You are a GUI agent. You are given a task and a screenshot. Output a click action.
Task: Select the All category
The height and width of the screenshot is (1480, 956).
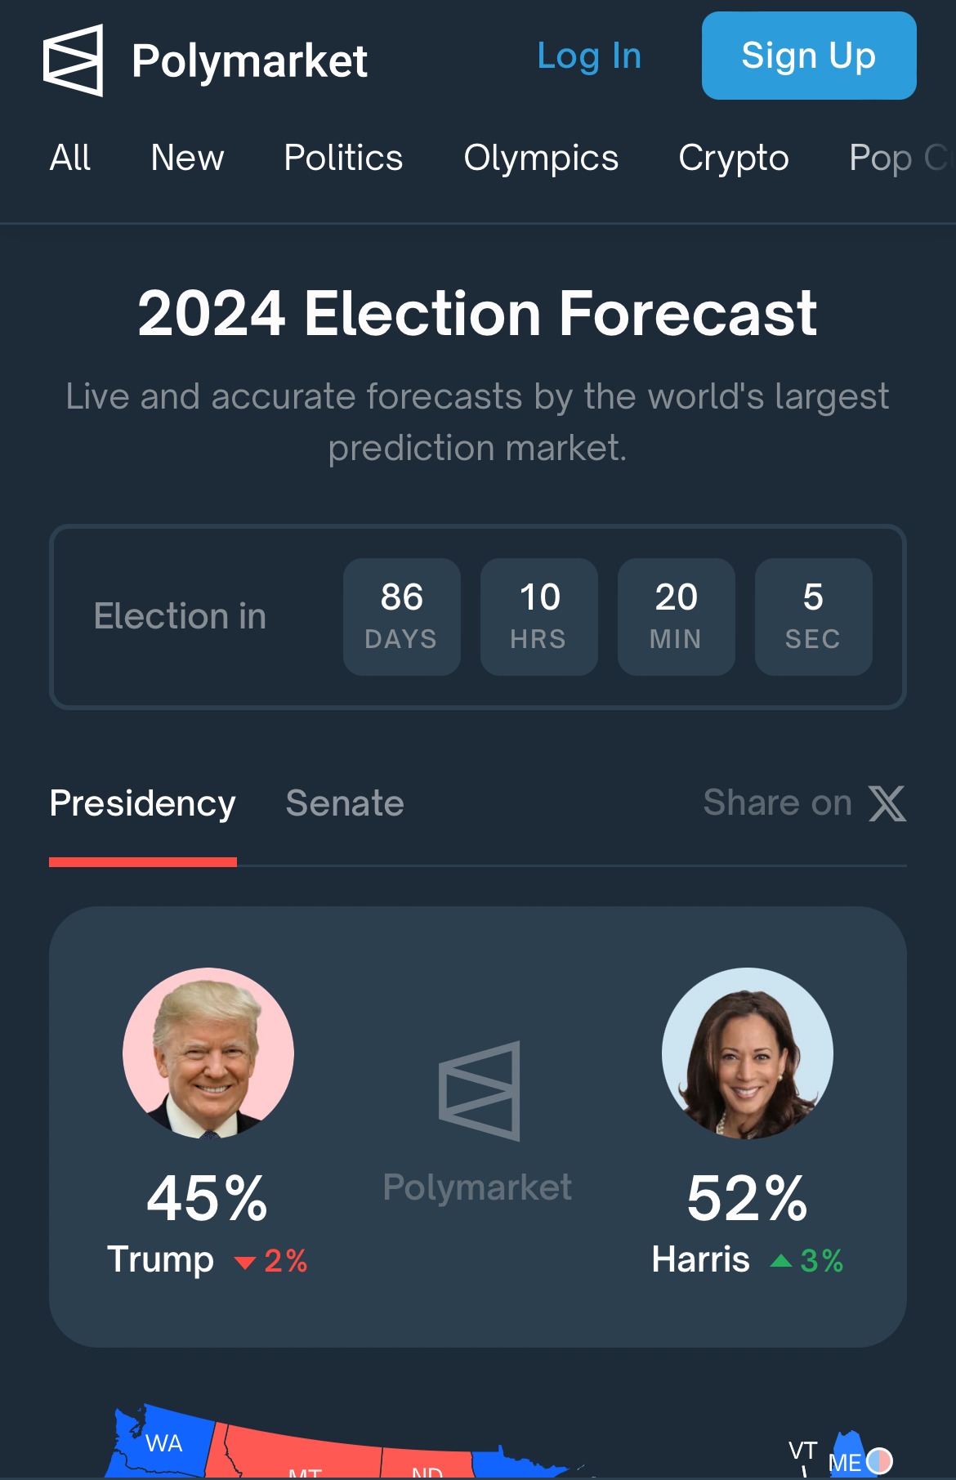click(70, 158)
